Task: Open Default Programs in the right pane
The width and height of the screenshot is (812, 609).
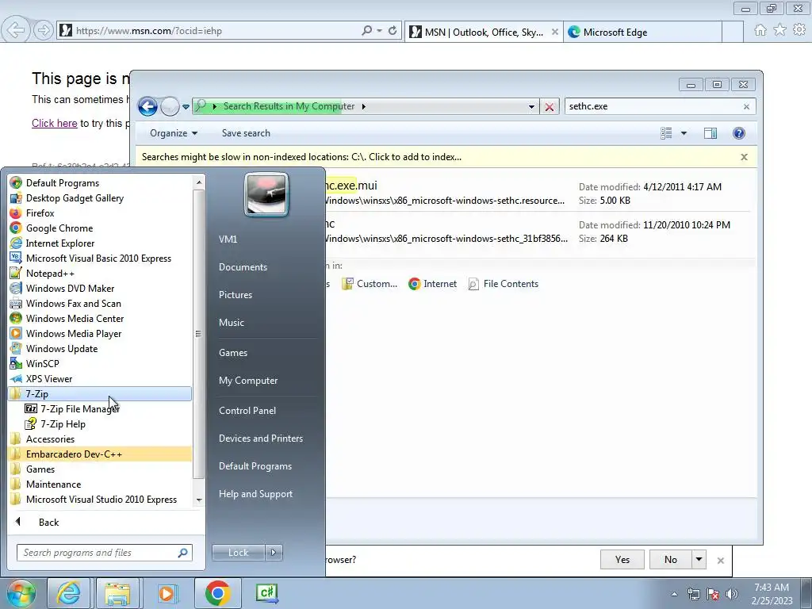Action: 255,465
